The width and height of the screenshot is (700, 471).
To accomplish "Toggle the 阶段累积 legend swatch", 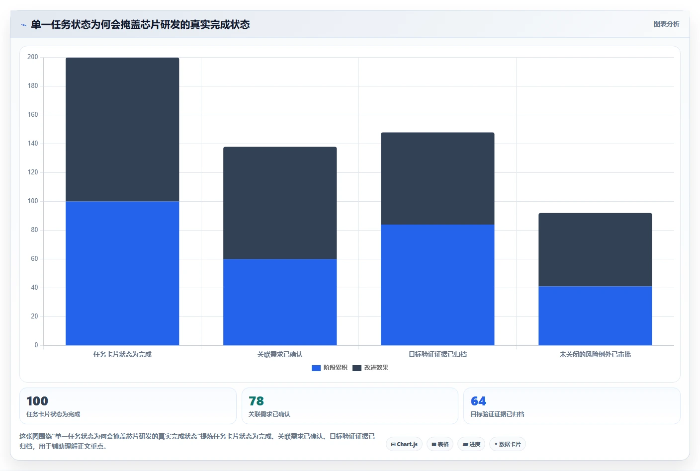I will click(x=316, y=368).
